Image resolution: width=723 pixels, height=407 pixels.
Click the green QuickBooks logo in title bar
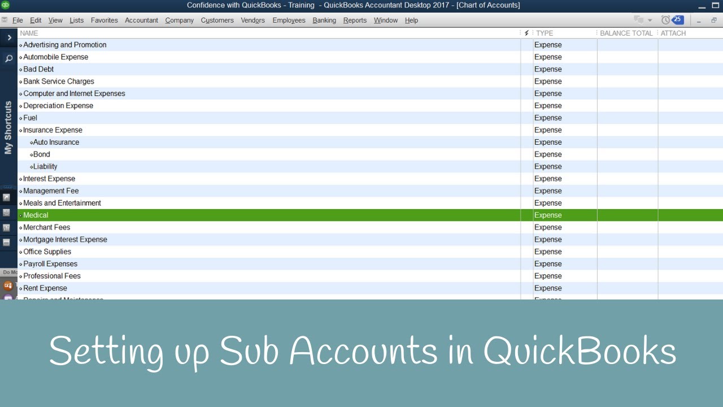5,5
